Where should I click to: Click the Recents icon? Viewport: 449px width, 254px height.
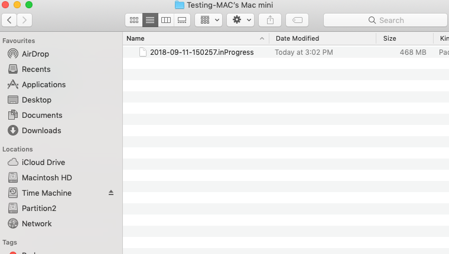coord(13,69)
